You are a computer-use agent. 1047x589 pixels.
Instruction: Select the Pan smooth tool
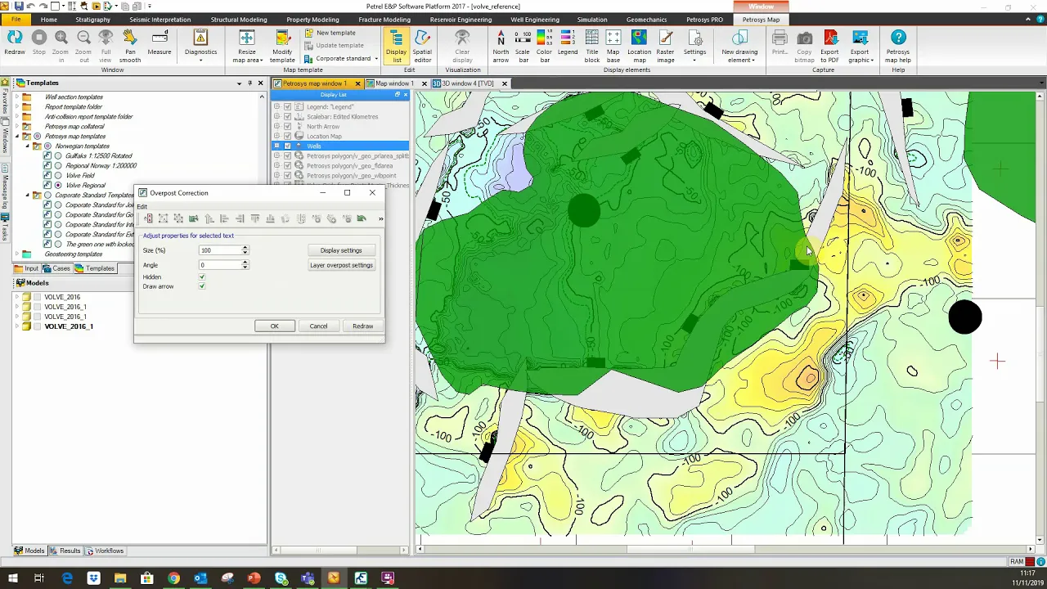click(130, 46)
